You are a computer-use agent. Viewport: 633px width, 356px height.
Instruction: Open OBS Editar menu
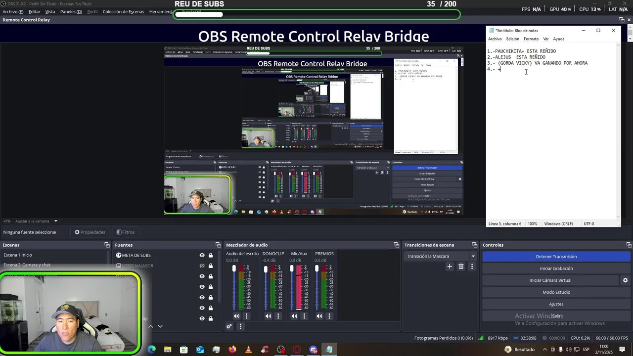34,11
